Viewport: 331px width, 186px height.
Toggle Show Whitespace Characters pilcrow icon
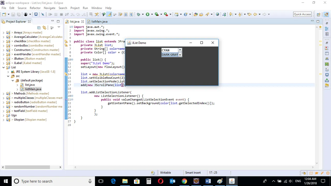pos(131,14)
